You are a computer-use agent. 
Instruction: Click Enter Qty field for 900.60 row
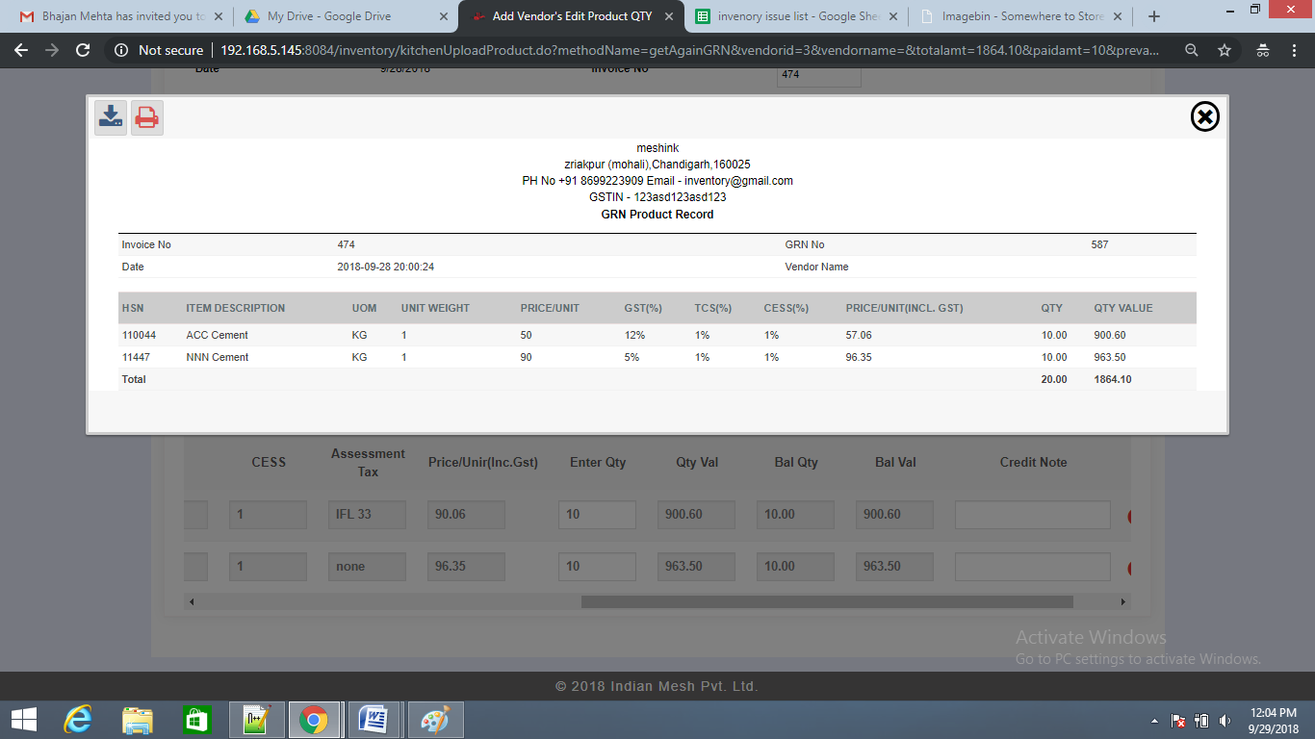point(597,515)
